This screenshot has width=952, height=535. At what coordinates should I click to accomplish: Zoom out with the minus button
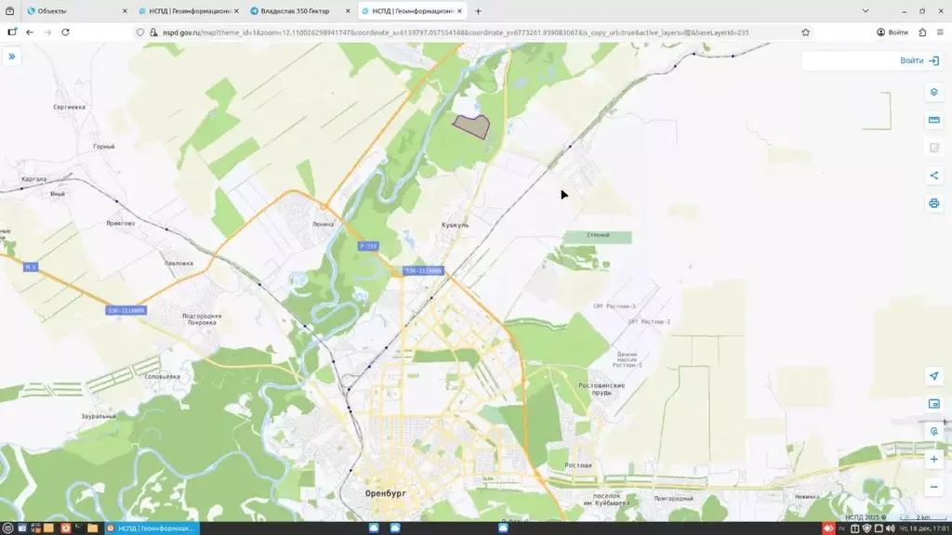(933, 487)
